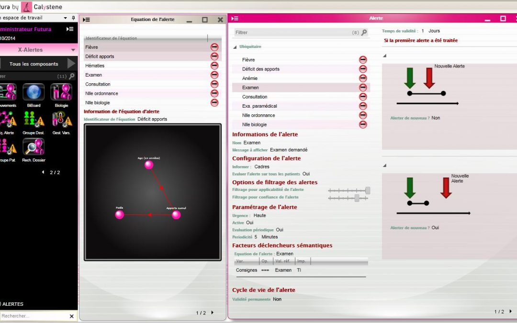Screen dimensions: 517x323
Task: Launch the Gest. Vars. module
Action: [61, 120]
